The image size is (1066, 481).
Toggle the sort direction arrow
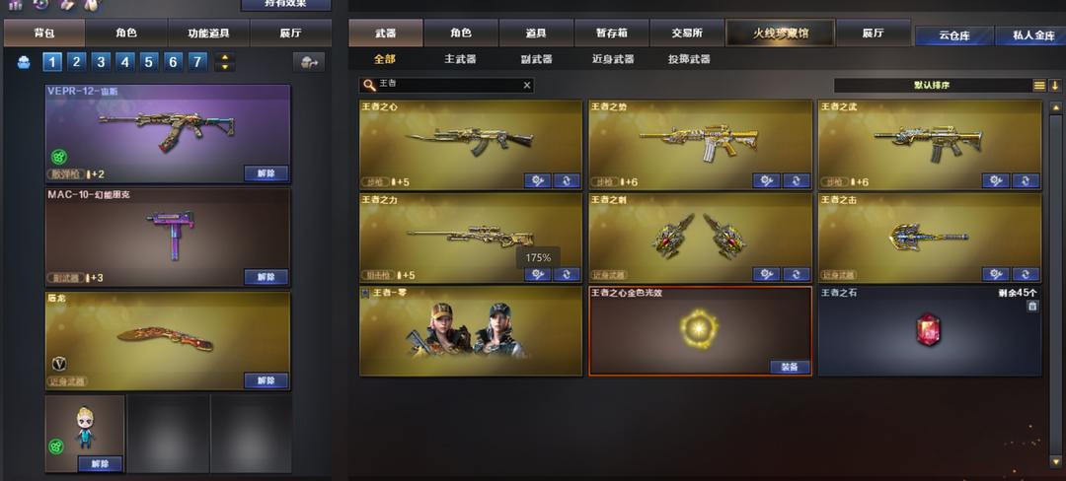[x=1055, y=86]
